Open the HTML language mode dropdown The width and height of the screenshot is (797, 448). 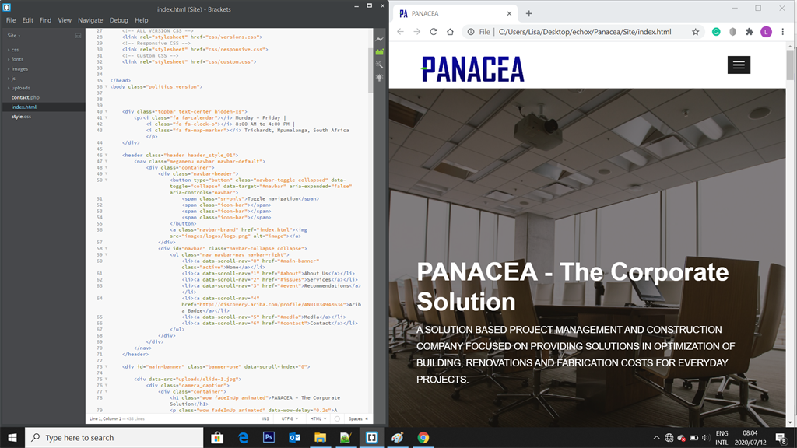coord(318,419)
